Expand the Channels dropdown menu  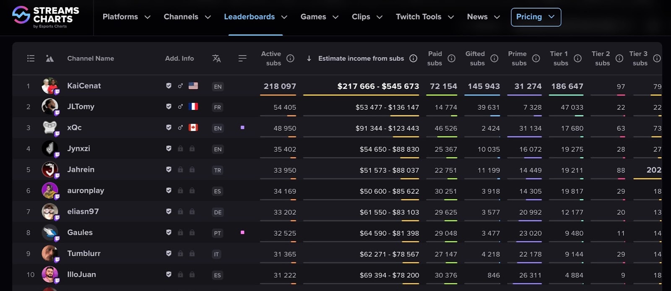pyautogui.click(x=187, y=17)
